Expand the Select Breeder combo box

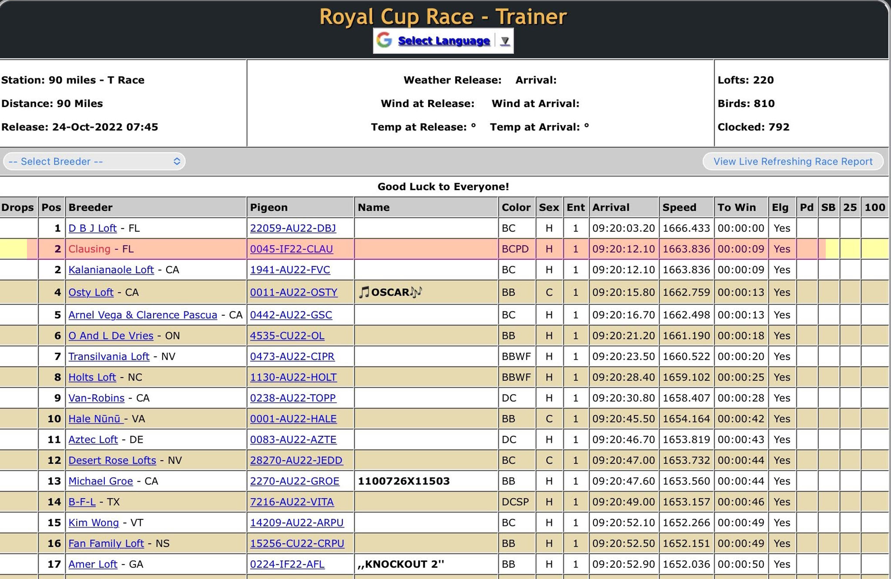(94, 161)
